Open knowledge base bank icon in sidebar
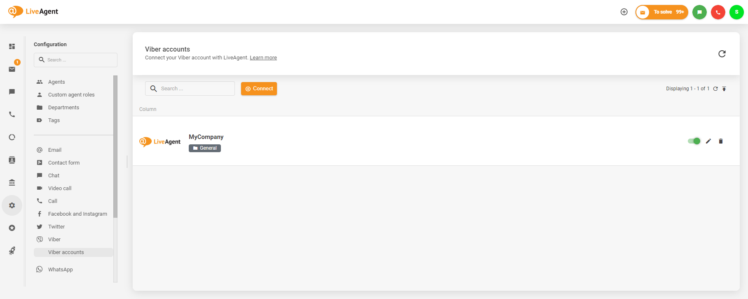The width and height of the screenshot is (748, 299). tap(12, 182)
